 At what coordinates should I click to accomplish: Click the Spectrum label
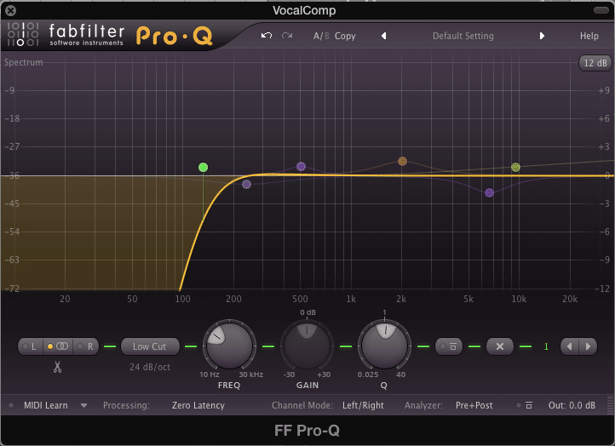pyautogui.click(x=24, y=62)
